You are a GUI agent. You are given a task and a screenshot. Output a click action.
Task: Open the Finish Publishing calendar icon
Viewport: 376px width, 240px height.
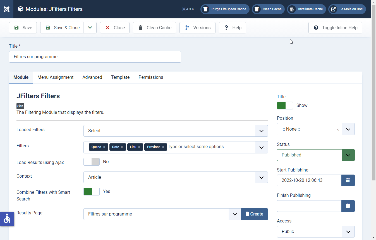[x=348, y=206]
